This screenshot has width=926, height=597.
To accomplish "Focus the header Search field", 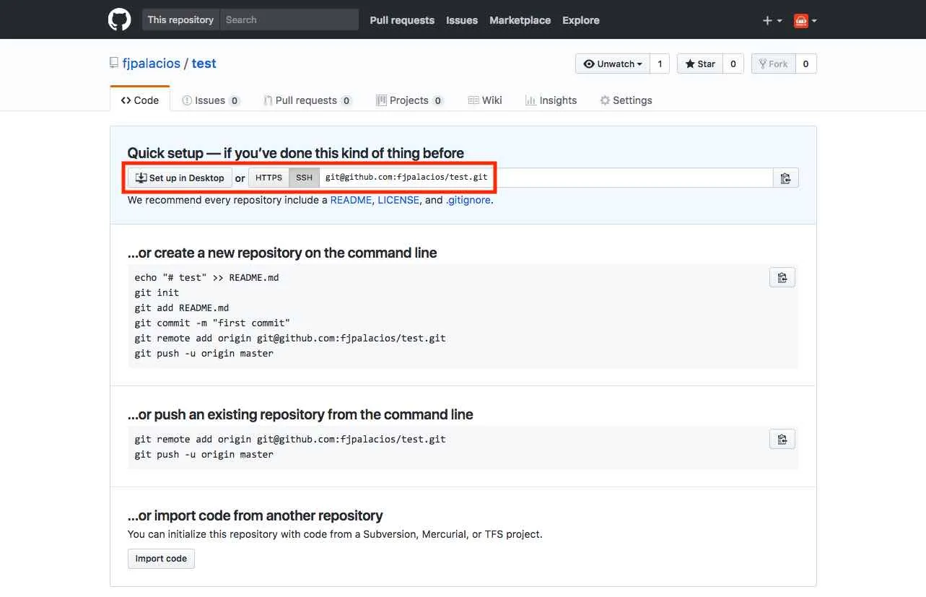I will pyautogui.click(x=289, y=19).
